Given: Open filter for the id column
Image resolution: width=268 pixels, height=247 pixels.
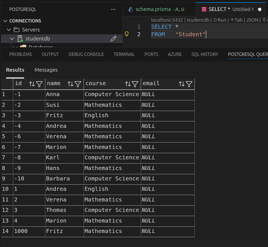Looking at the screenshot, I should point(39,84).
